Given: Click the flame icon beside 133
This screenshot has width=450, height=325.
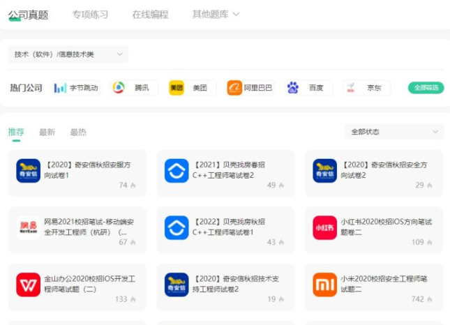Looking at the screenshot, I should pos(133,299).
